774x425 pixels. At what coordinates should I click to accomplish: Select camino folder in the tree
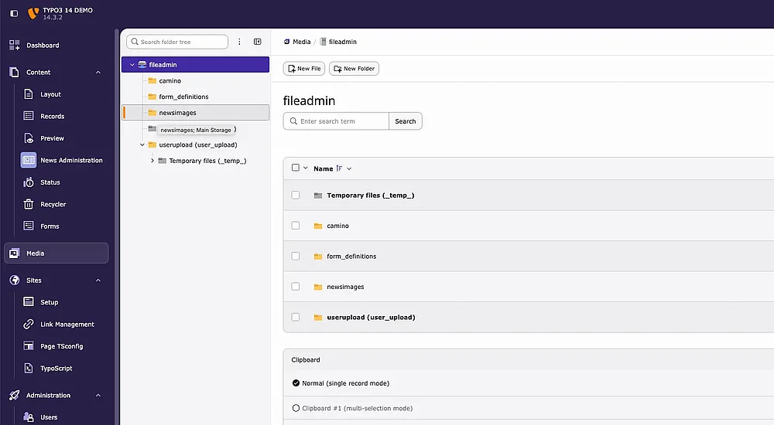(x=170, y=81)
